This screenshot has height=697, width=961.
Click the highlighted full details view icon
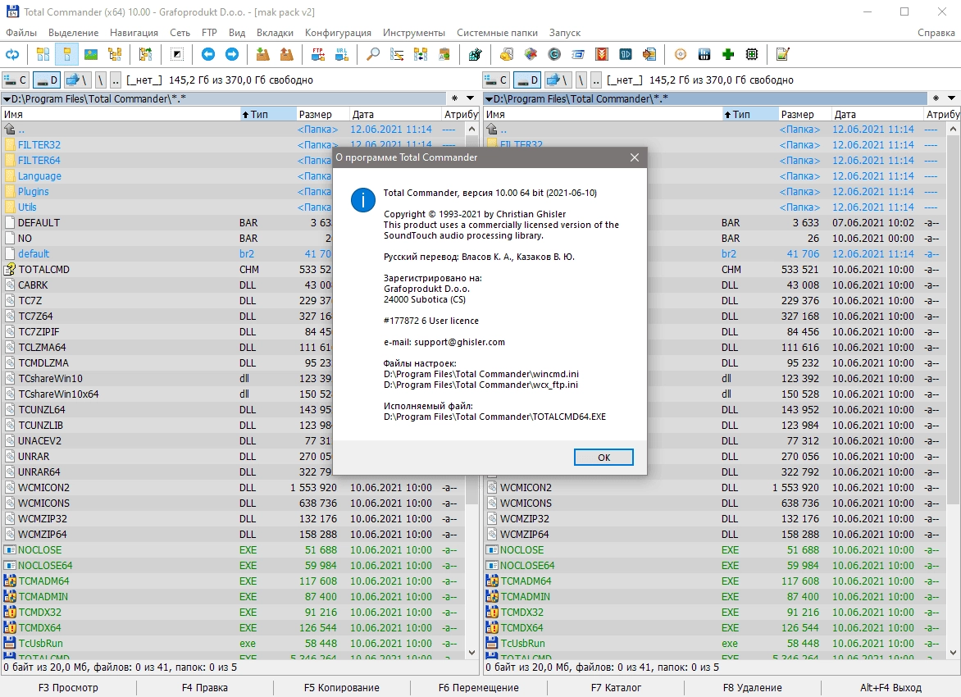(66, 55)
